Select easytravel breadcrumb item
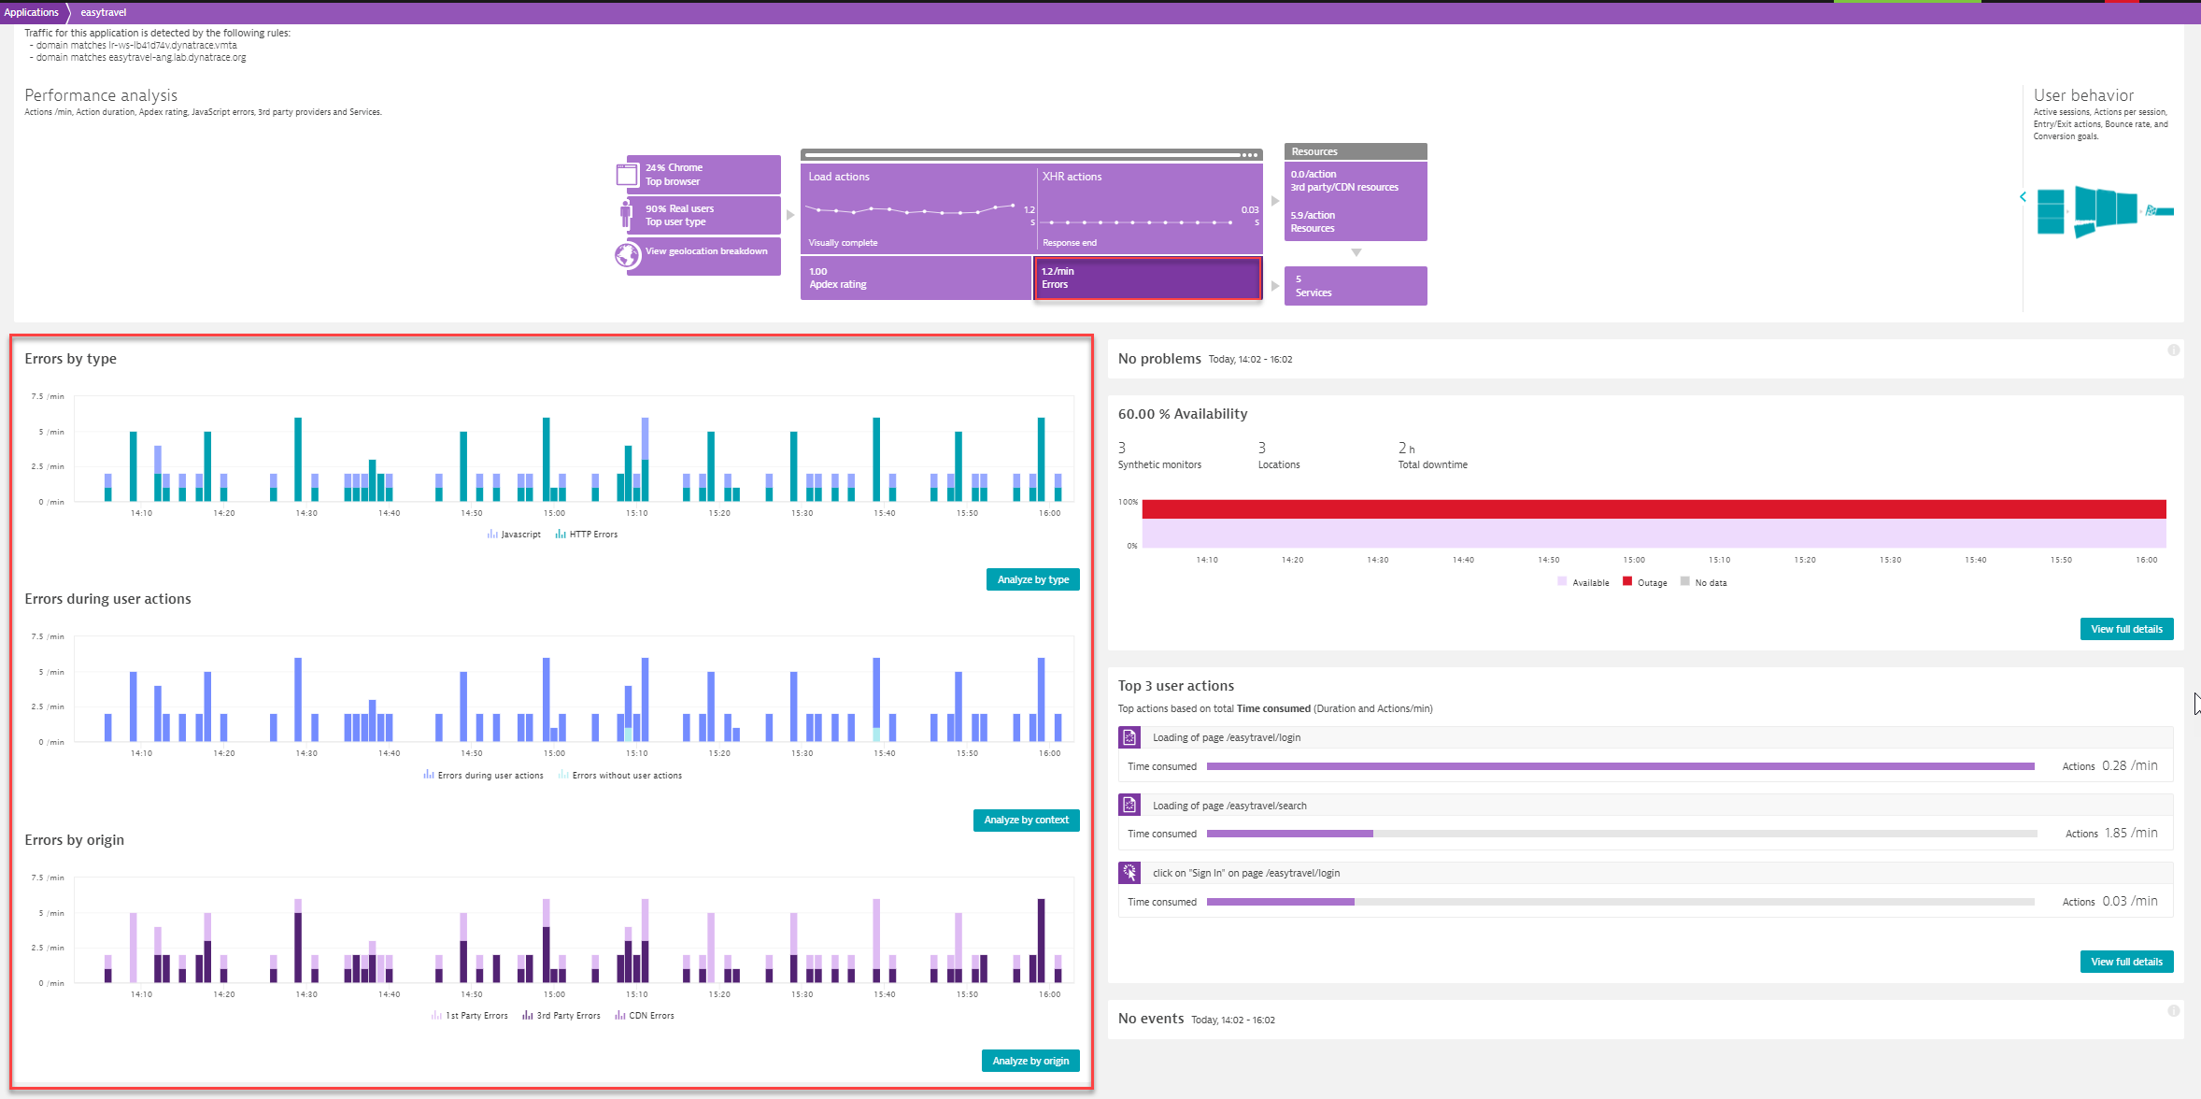The width and height of the screenshot is (2201, 1099). click(x=104, y=12)
